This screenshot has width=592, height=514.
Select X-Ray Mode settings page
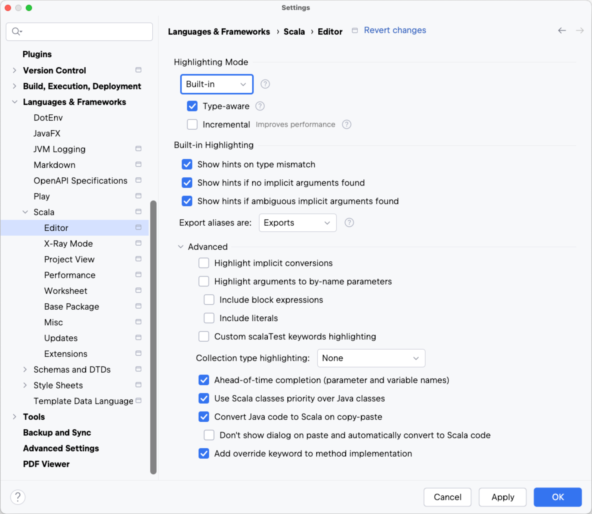click(68, 243)
